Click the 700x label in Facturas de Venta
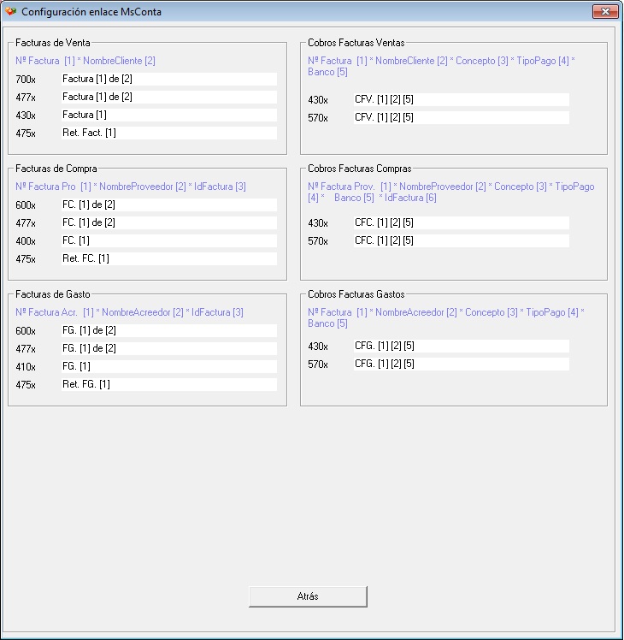The height and width of the screenshot is (640, 624). 26,80
